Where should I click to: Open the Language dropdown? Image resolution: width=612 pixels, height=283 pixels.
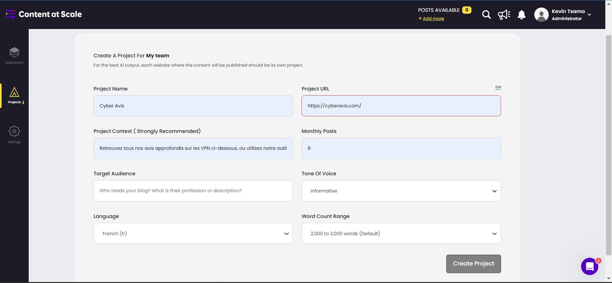click(x=193, y=233)
